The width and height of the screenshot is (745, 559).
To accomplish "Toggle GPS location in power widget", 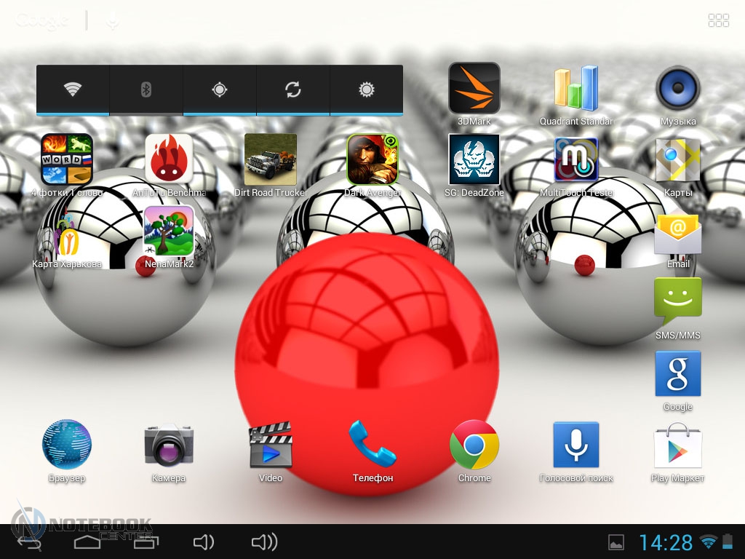I will (219, 90).
